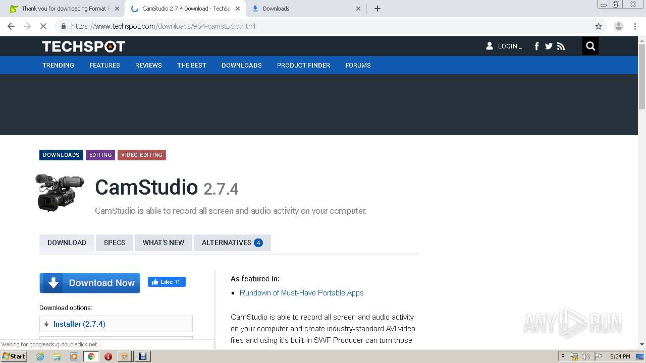Launch Internet Explorer from the taskbar
646x363 pixels.
40,356
